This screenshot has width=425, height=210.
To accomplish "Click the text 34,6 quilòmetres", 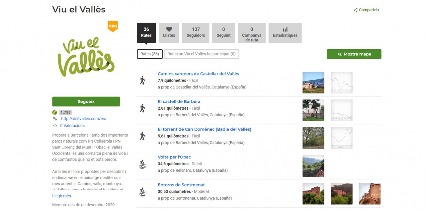I will (x=173, y=164).
